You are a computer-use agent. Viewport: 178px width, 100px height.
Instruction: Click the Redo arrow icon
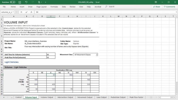(x=33, y=2)
